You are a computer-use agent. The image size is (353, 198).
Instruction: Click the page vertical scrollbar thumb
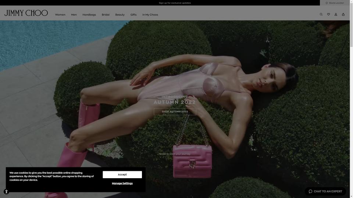(352, 25)
